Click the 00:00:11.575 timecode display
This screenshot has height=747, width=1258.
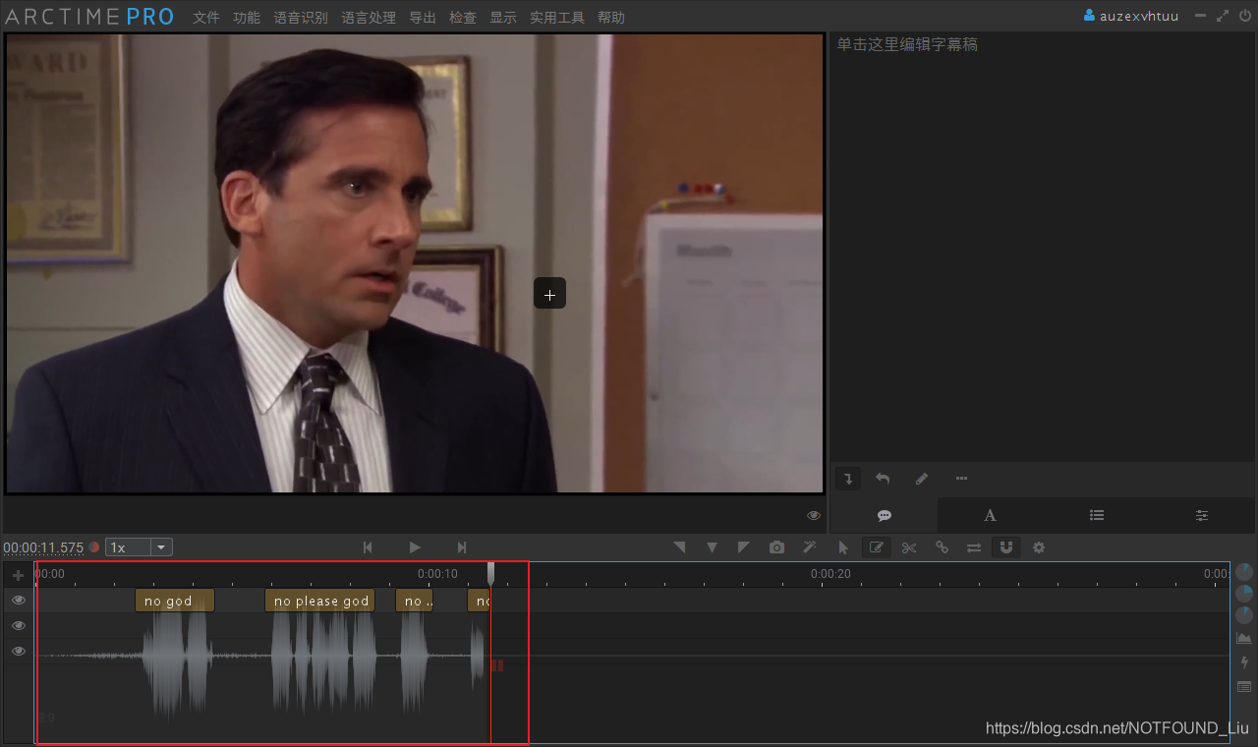point(43,547)
